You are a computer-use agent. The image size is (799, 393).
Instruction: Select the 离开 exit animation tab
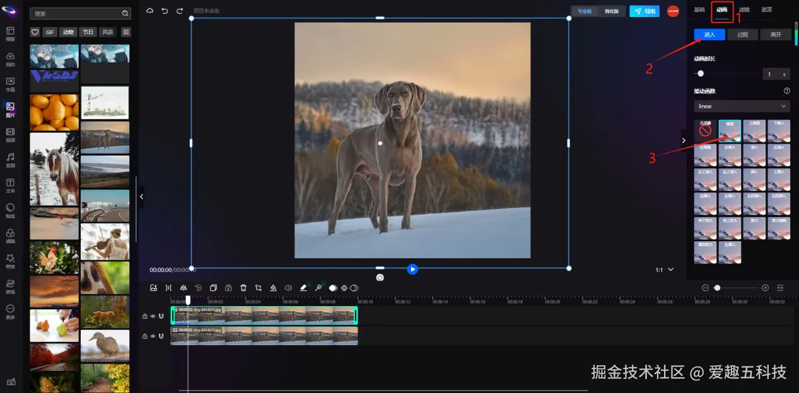pos(775,35)
